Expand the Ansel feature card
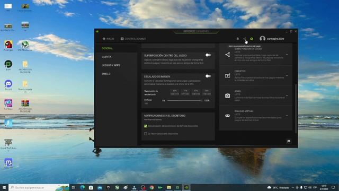The height and width of the screenshot is (191, 339). 287,95
